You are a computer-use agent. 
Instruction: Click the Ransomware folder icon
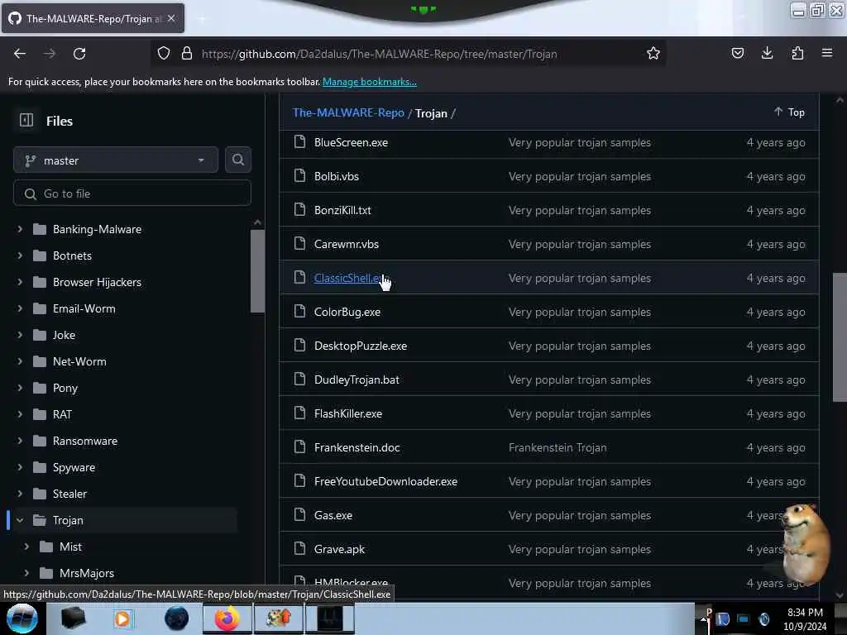pyautogui.click(x=40, y=441)
